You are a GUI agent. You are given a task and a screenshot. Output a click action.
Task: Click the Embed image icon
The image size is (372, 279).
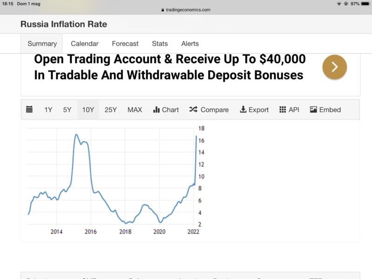point(313,110)
